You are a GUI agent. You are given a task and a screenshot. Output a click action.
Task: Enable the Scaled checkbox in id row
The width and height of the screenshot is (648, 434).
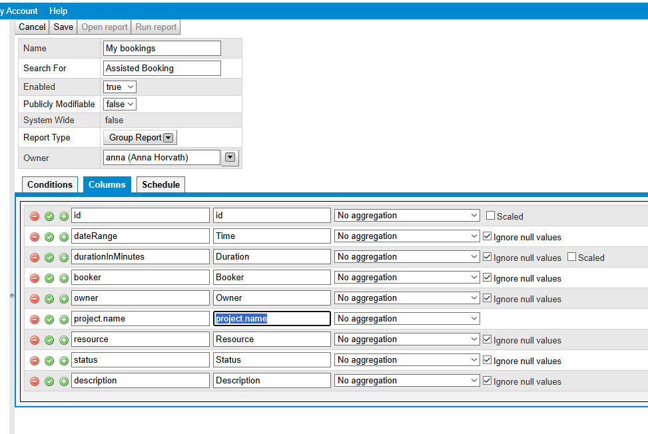(491, 216)
